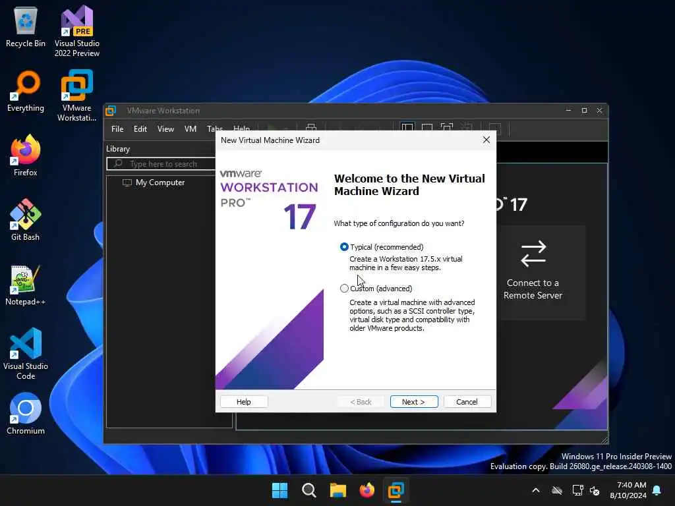Open Edit menu in VMware Workstation
Viewport: 675px width, 506px height.
click(x=140, y=129)
